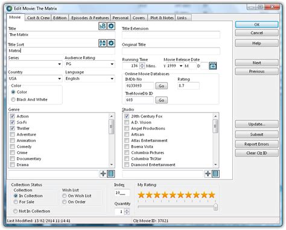Click the plus icon to add a genre
This screenshot has height=230, width=286.
point(103,173)
